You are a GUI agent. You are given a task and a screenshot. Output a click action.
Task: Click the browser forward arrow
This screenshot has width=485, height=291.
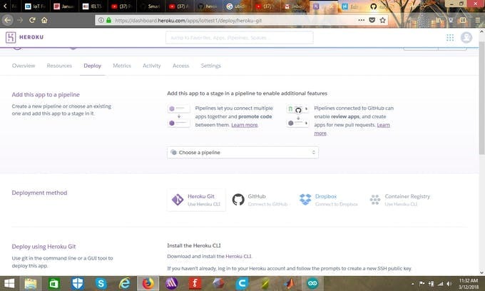point(20,21)
